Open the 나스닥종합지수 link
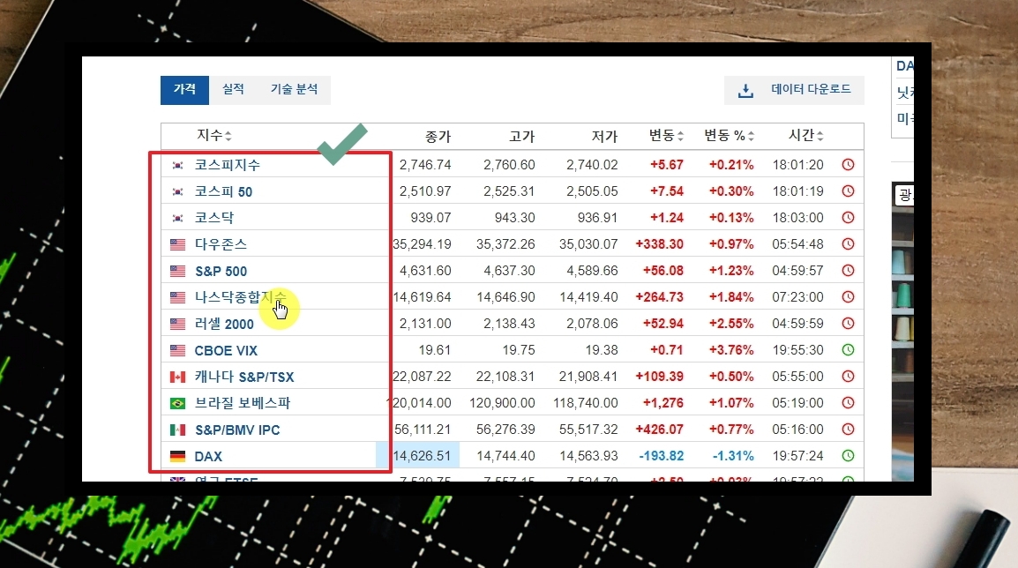The width and height of the screenshot is (1018, 568). point(240,297)
